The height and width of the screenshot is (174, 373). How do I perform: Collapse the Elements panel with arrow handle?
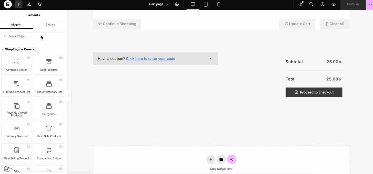[x=69, y=95]
